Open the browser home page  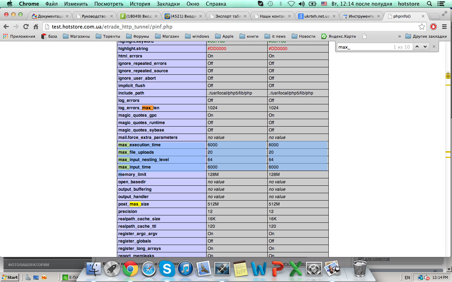tap(36, 27)
